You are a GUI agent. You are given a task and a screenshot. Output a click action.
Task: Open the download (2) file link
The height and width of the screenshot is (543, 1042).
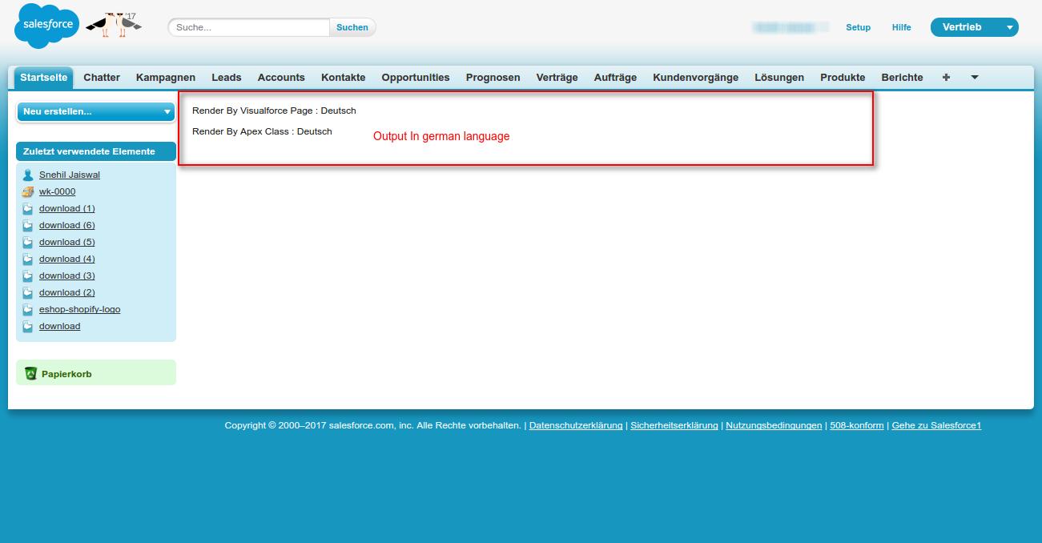(x=67, y=292)
